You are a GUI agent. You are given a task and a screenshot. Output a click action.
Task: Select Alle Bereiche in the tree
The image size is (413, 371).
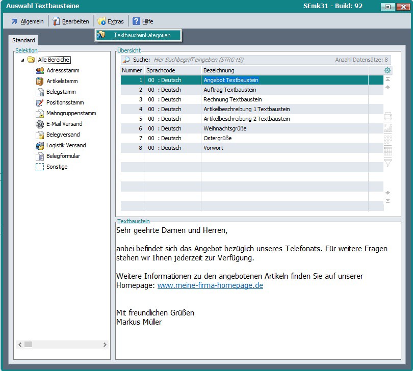(x=54, y=60)
